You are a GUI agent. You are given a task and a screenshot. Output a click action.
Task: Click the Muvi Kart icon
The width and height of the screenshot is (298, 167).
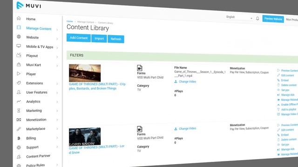[19, 64]
